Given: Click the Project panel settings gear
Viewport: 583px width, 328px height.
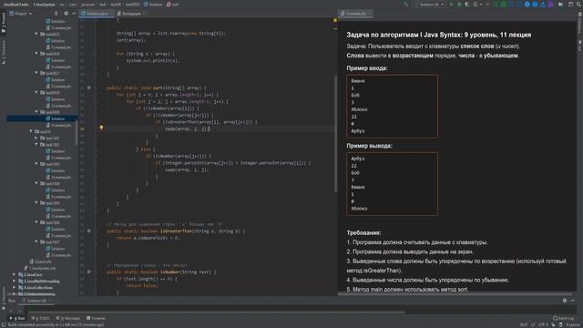Looking at the screenshot, I should tap(66, 14).
